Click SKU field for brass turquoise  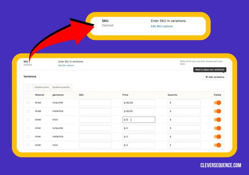(x=95, y=103)
